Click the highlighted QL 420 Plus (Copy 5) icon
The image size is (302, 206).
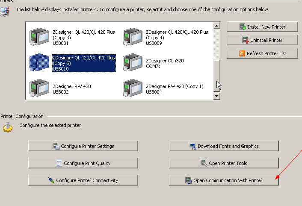point(39,63)
